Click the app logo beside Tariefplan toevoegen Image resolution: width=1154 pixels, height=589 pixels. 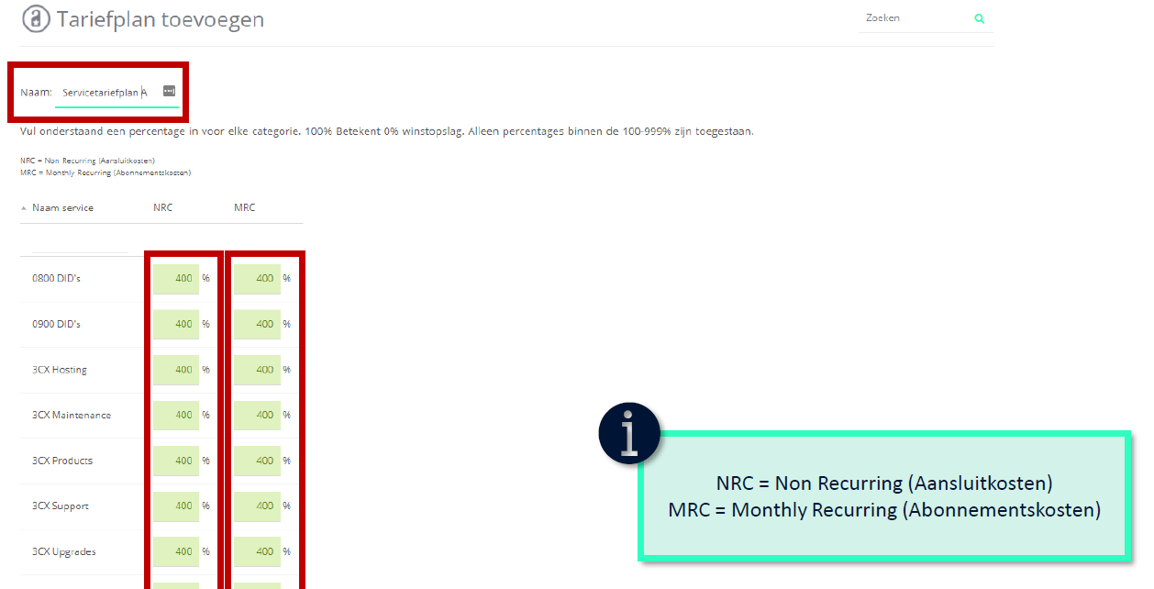(x=36, y=19)
